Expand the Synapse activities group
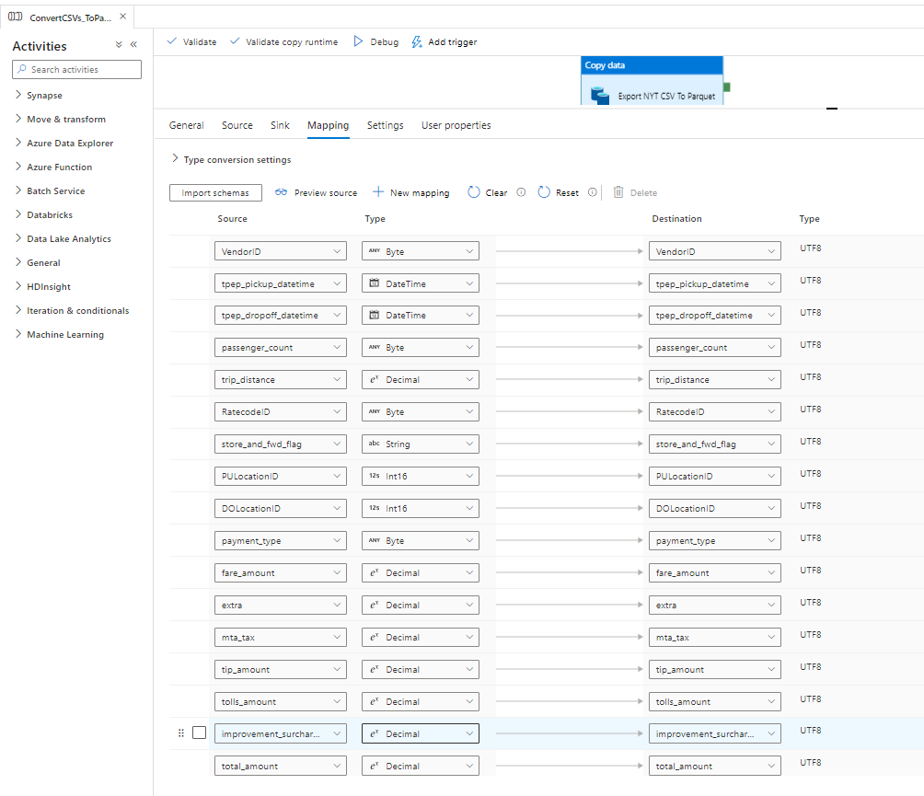 (17, 95)
